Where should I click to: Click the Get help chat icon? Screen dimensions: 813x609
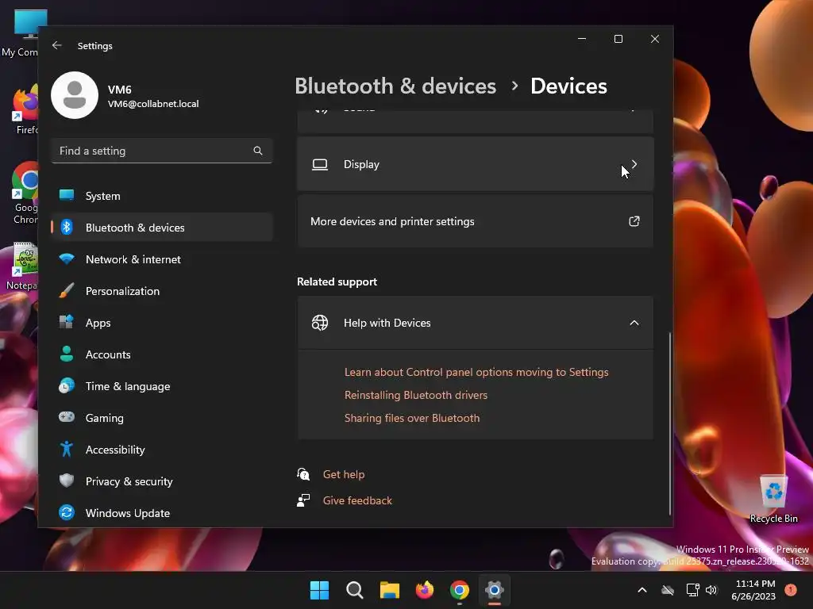303,474
